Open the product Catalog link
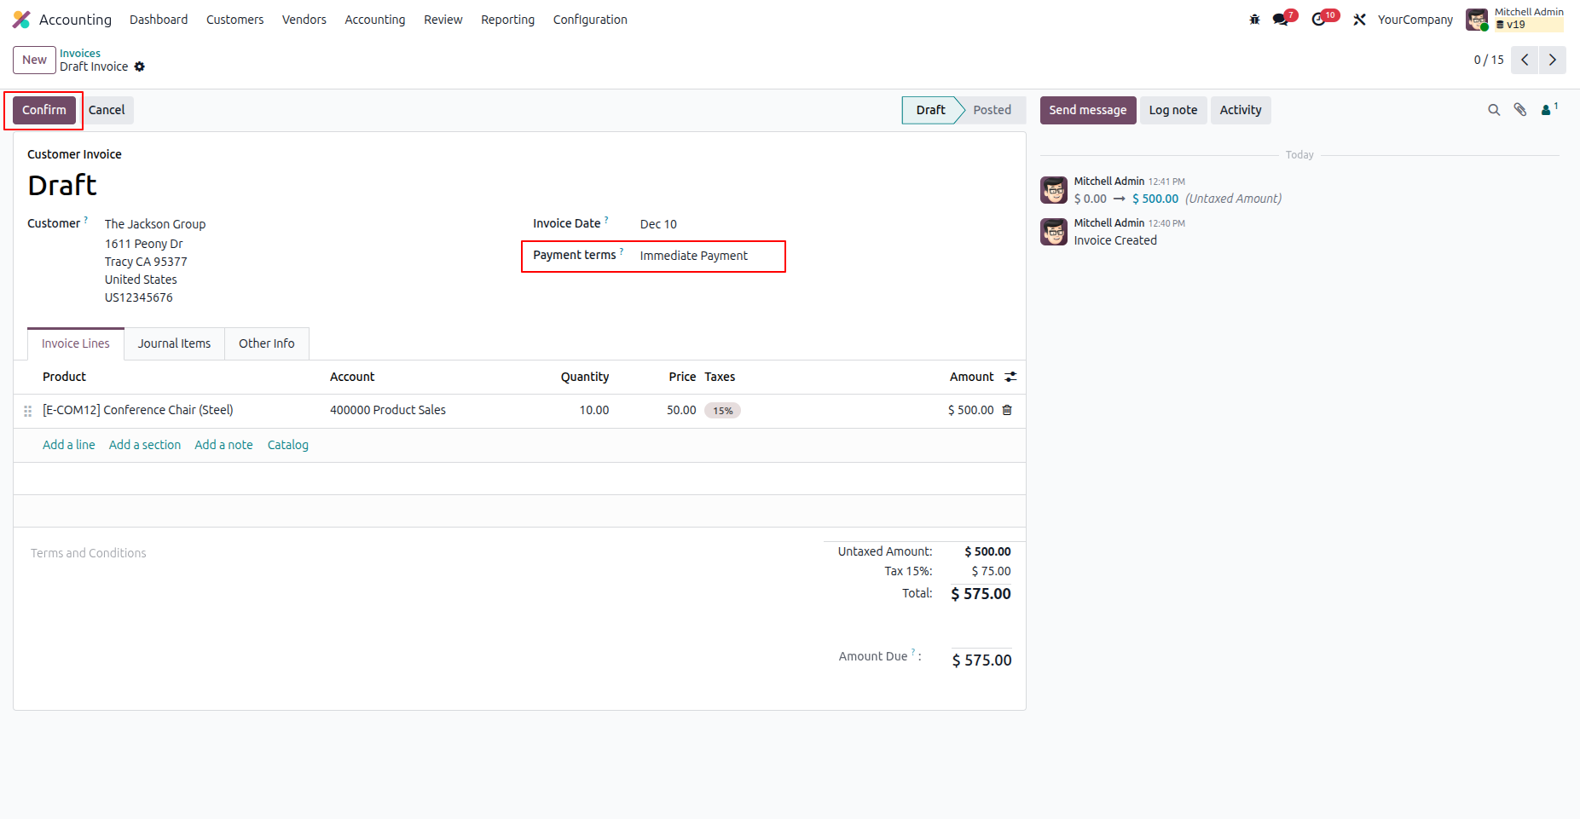Image resolution: width=1580 pixels, height=819 pixels. [288, 445]
